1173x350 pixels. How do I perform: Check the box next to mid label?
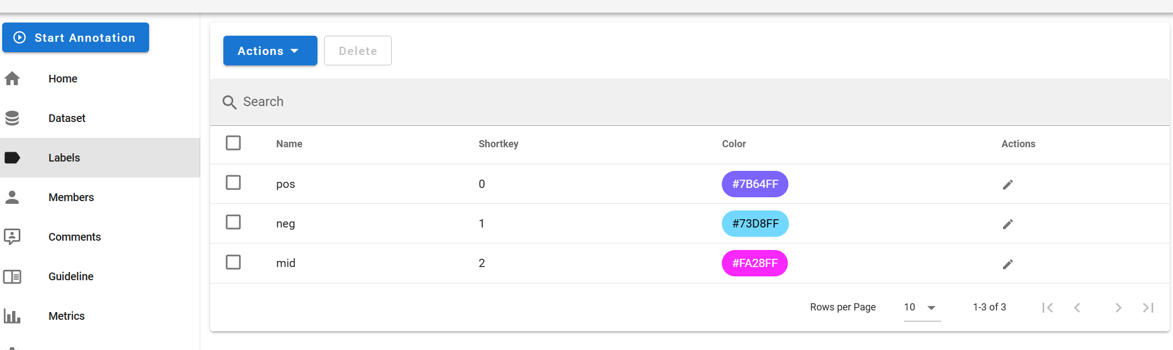click(233, 262)
